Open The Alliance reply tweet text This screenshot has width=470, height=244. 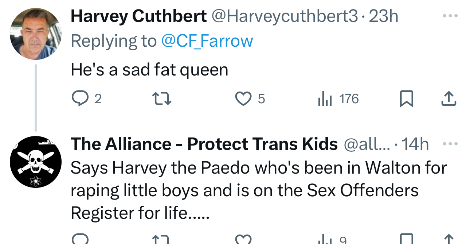point(255,190)
